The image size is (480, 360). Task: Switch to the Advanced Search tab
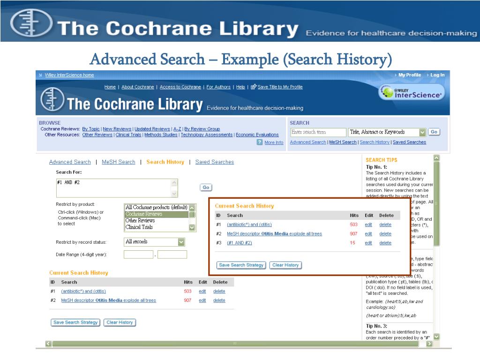click(x=70, y=162)
